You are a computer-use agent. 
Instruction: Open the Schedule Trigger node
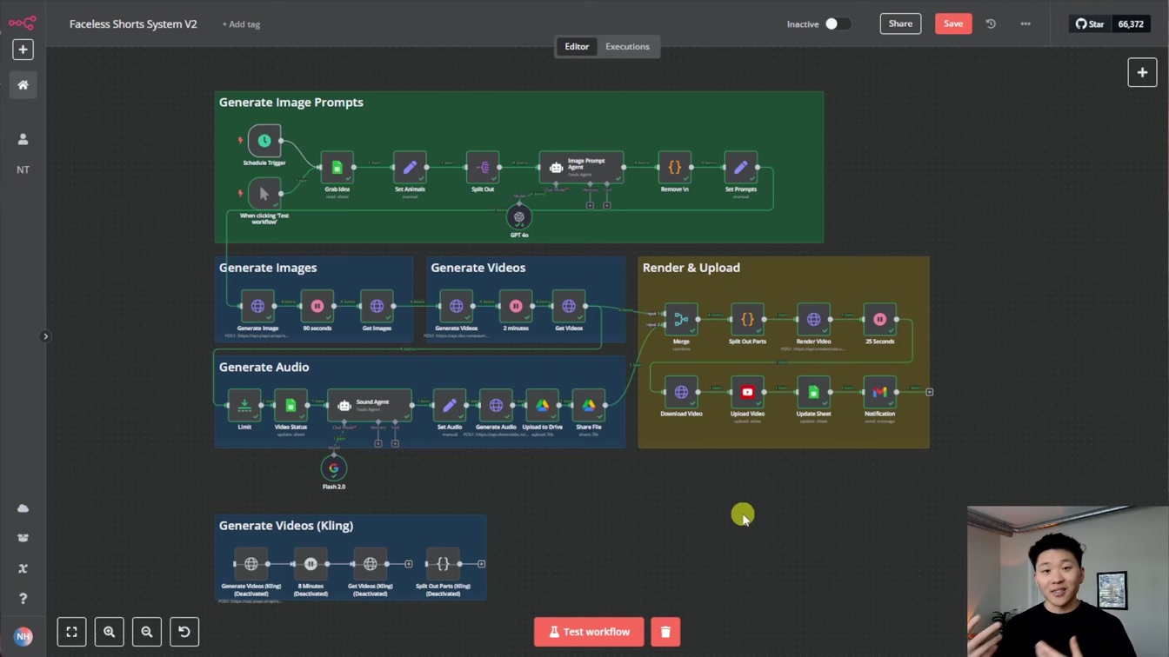[x=264, y=141]
